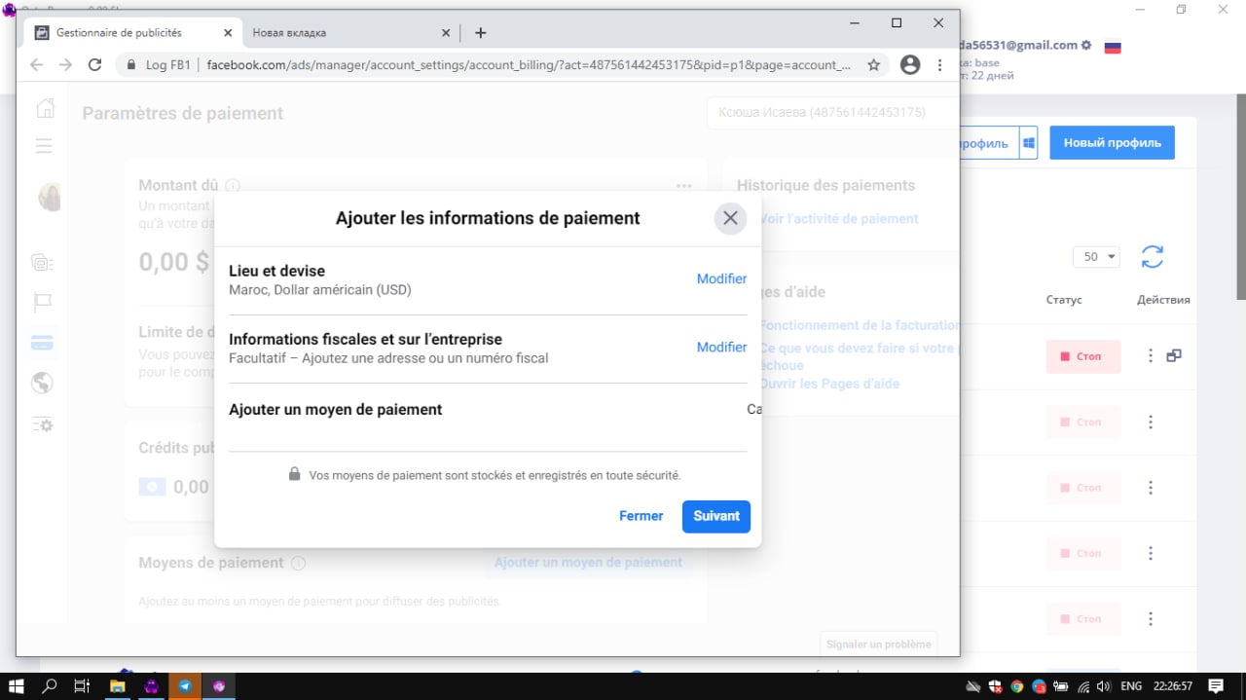Open Windows Start menu

16,686
